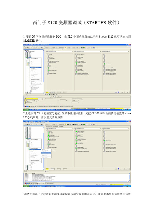Choose Open HW configuration in step 1 context menu
Screen dimensions: 154x218
pos(36,58)
